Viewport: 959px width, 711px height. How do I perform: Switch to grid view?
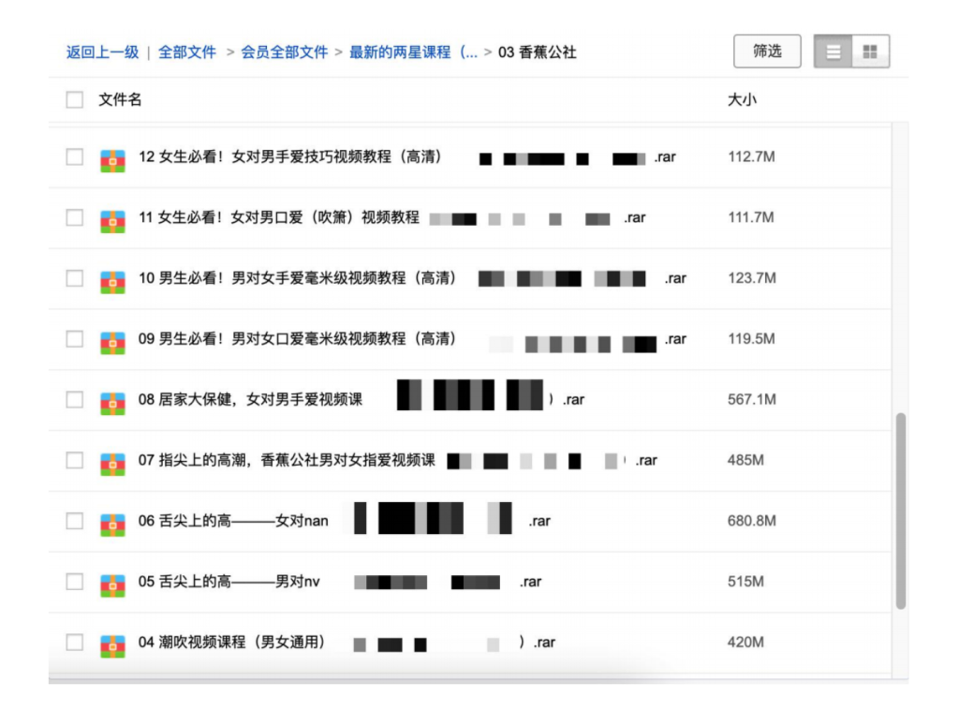870,52
